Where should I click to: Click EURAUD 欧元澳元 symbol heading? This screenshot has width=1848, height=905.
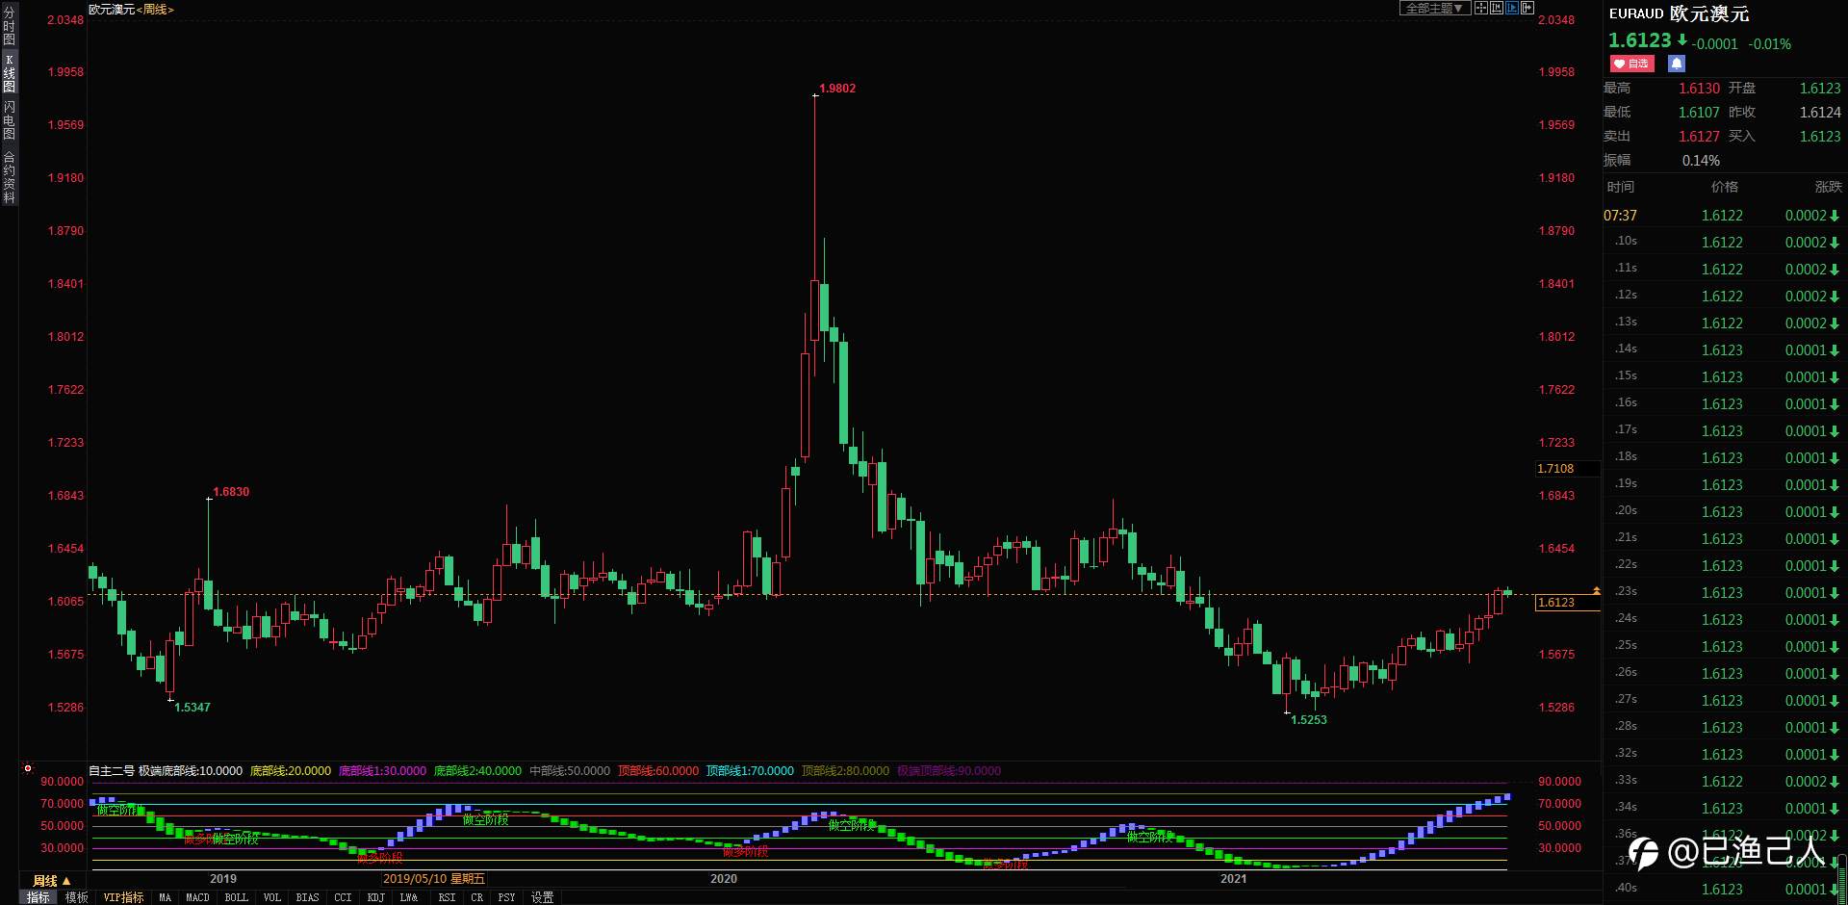[1679, 14]
